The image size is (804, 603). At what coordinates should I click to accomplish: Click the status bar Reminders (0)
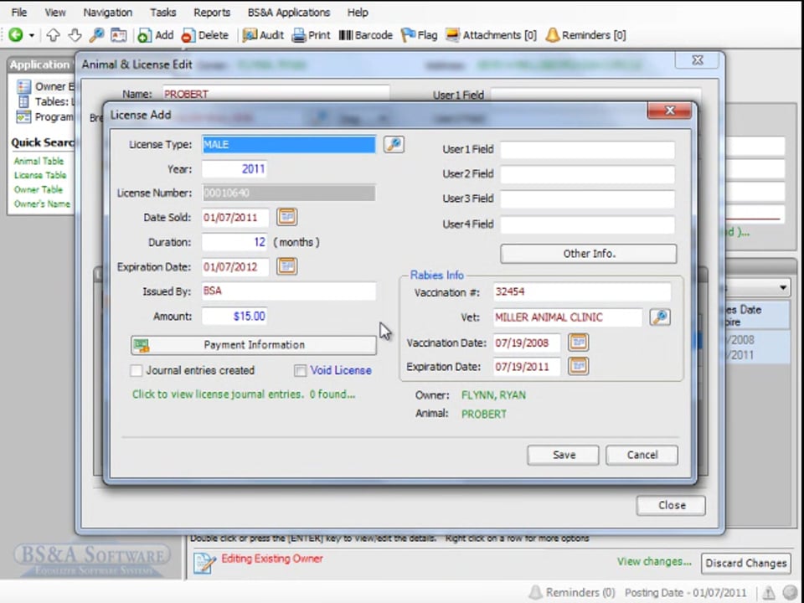(572, 593)
